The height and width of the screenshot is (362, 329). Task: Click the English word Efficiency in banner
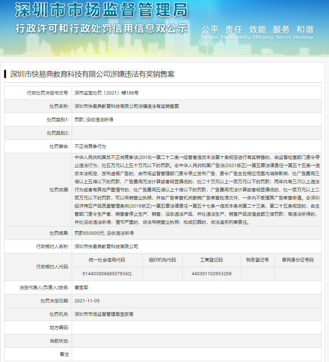(x=263, y=37)
